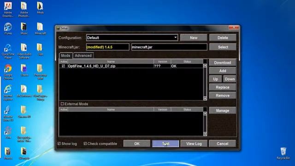
Task: Enable the External Mods checkbox
Action: click(62, 104)
